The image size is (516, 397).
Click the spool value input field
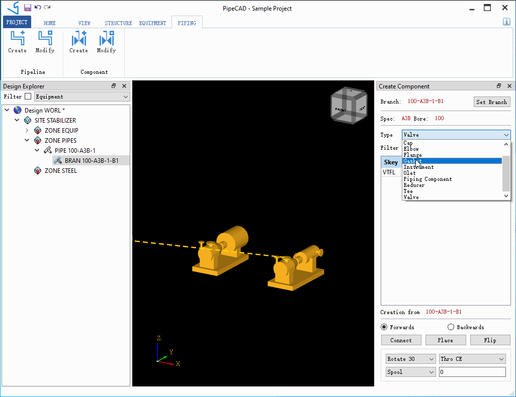pos(472,372)
